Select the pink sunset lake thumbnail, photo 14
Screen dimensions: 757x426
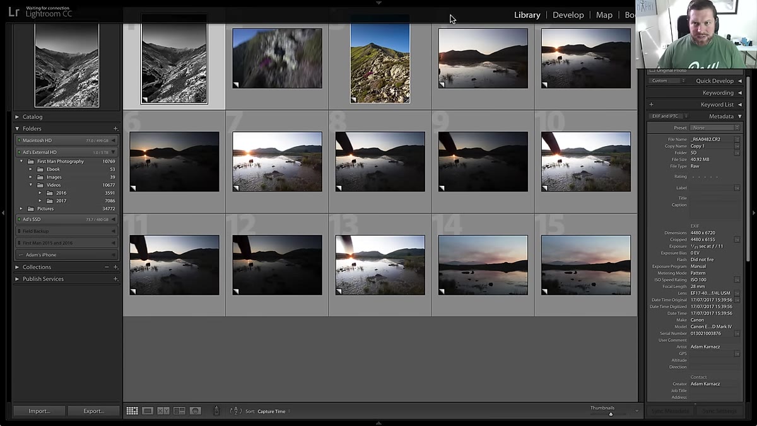click(x=483, y=265)
